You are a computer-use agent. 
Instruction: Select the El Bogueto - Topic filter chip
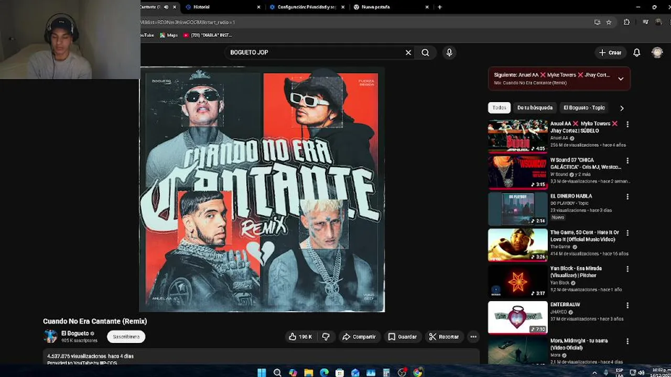pyautogui.click(x=584, y=107)
